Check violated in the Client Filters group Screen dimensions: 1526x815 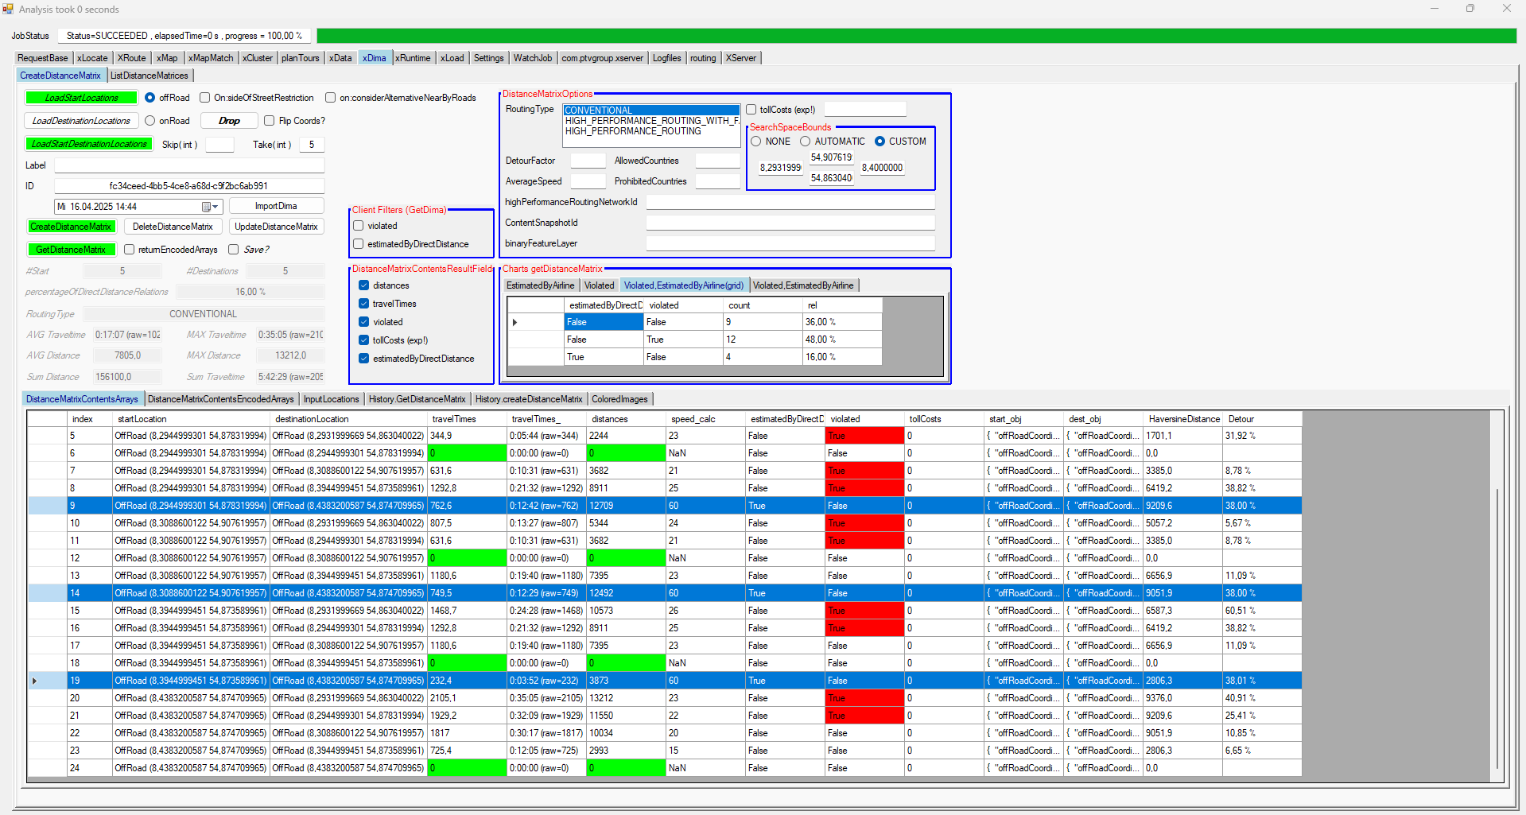tap(359, 226)
